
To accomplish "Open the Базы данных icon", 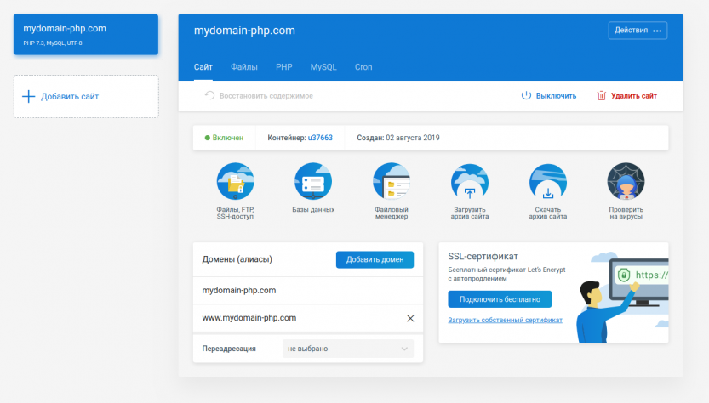I will tap(313, 182).
